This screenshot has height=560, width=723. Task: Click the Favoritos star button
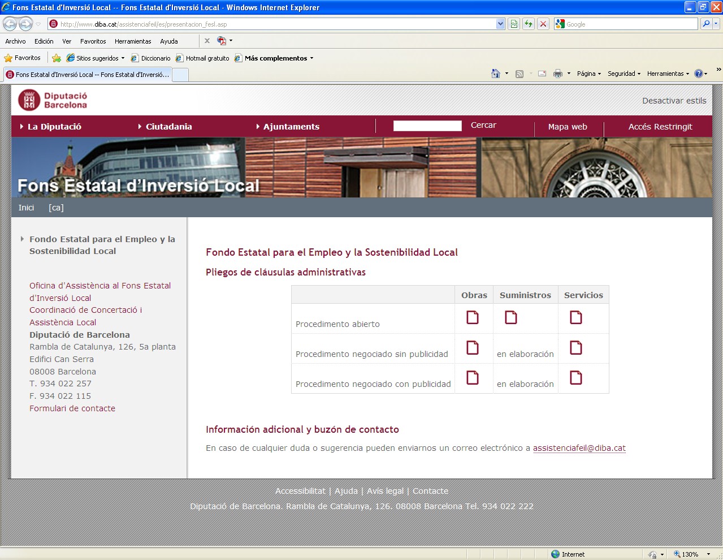[x=22, y=58]
